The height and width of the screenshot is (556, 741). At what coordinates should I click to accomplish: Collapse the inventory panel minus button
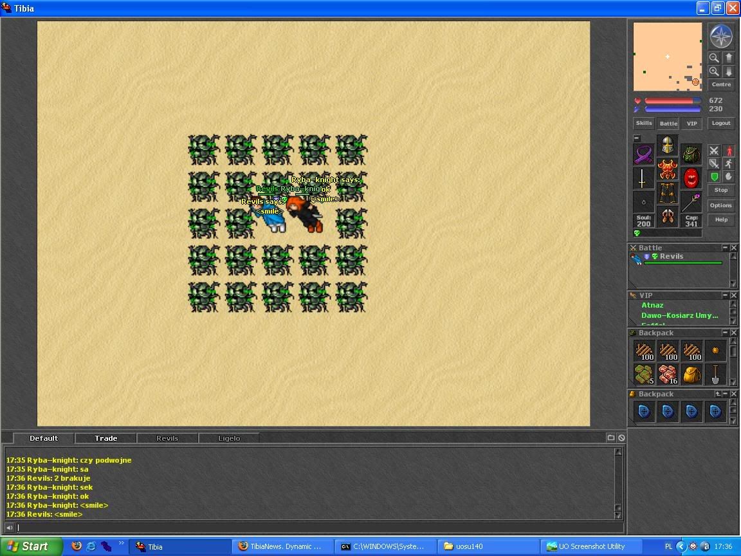637,138
